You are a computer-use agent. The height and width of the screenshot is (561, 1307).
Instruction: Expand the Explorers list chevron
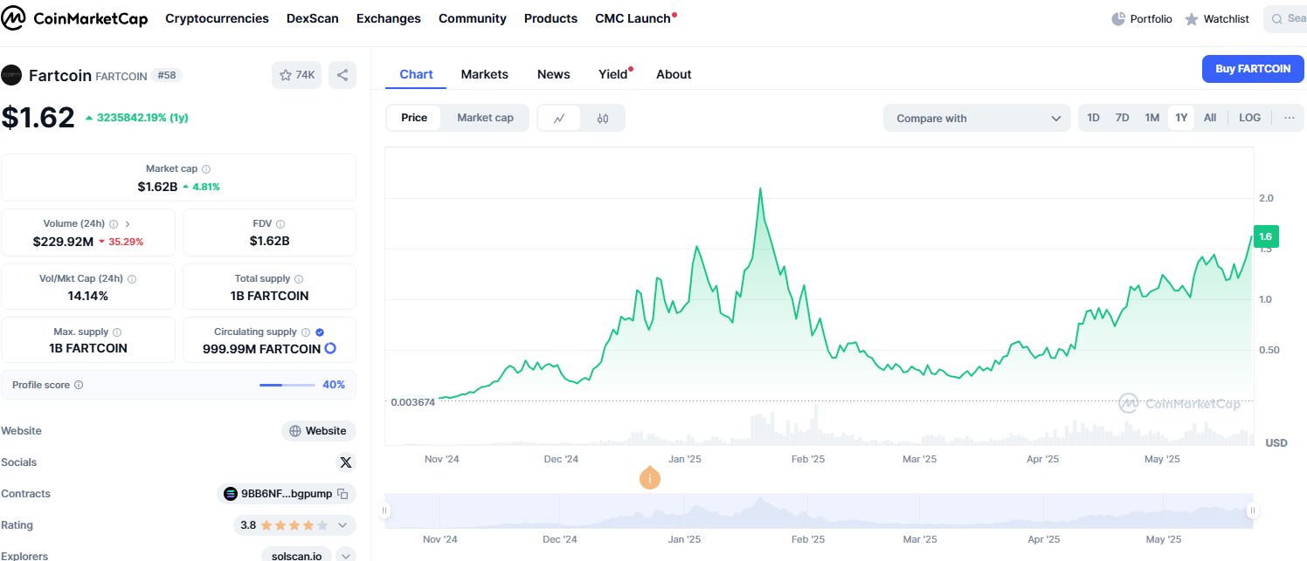pyautogui.click(x=346, y=556)
